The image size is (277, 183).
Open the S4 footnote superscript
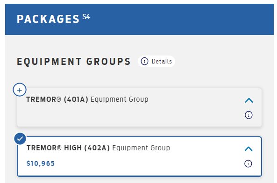pos(86,17)
